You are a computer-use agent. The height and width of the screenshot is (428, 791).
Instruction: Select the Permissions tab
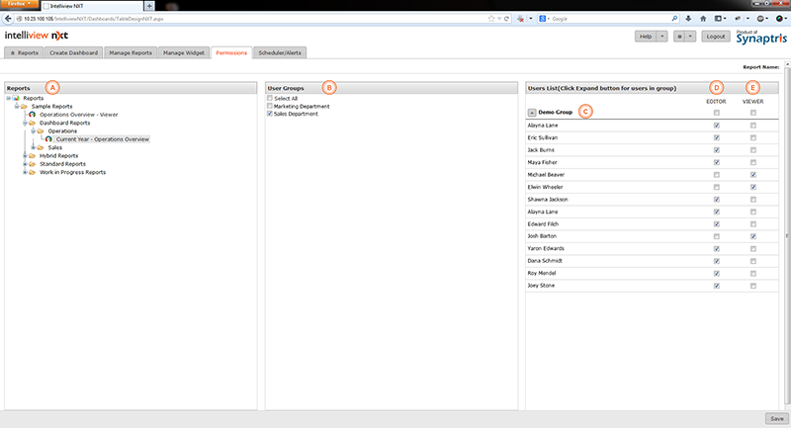tap(231, 52)
